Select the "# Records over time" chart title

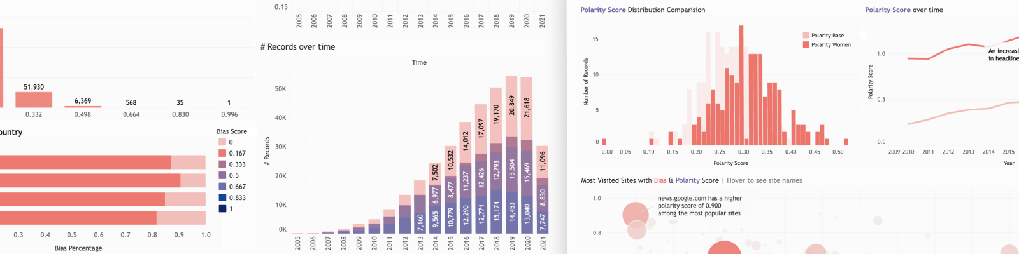(297, 47)
